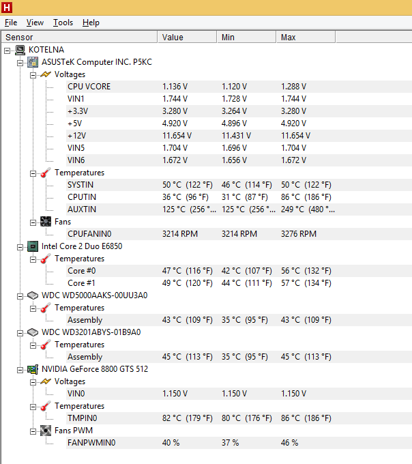The image size is (412, 464).
Task: Collapse the WDC WD3201ABYS-01B9A0 node
Action: [20, 334]
